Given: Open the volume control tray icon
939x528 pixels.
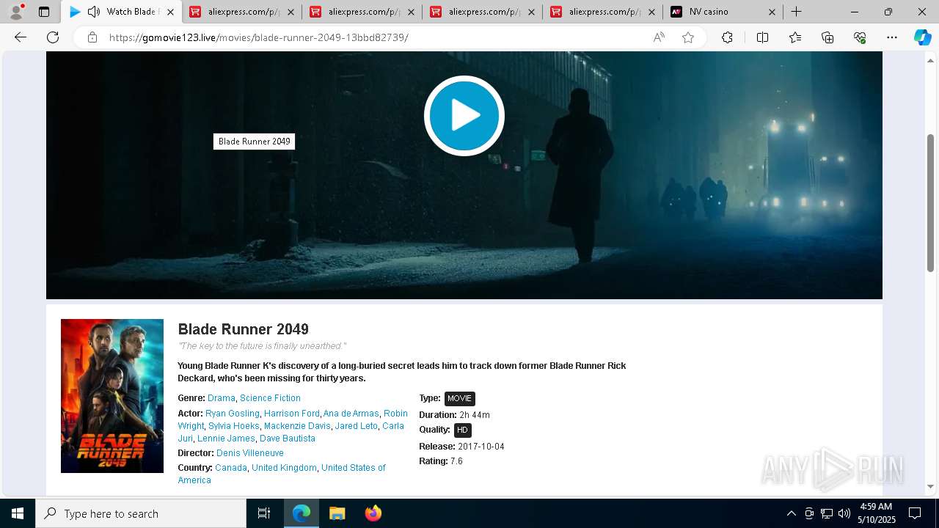Looking at the screenshot, I should click(844, 513).
